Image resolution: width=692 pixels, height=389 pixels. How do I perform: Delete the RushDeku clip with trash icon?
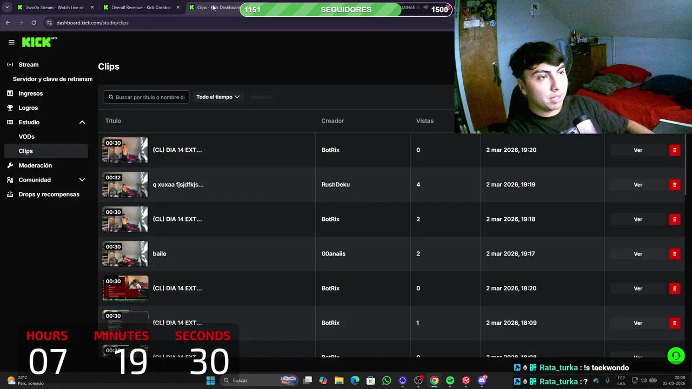click(674, 185)
